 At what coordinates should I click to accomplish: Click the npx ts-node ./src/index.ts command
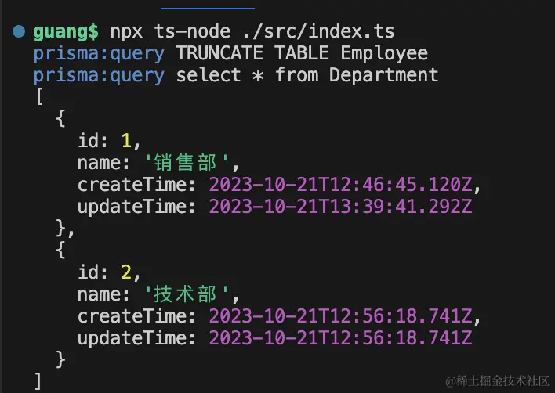[x=252, y=32]
